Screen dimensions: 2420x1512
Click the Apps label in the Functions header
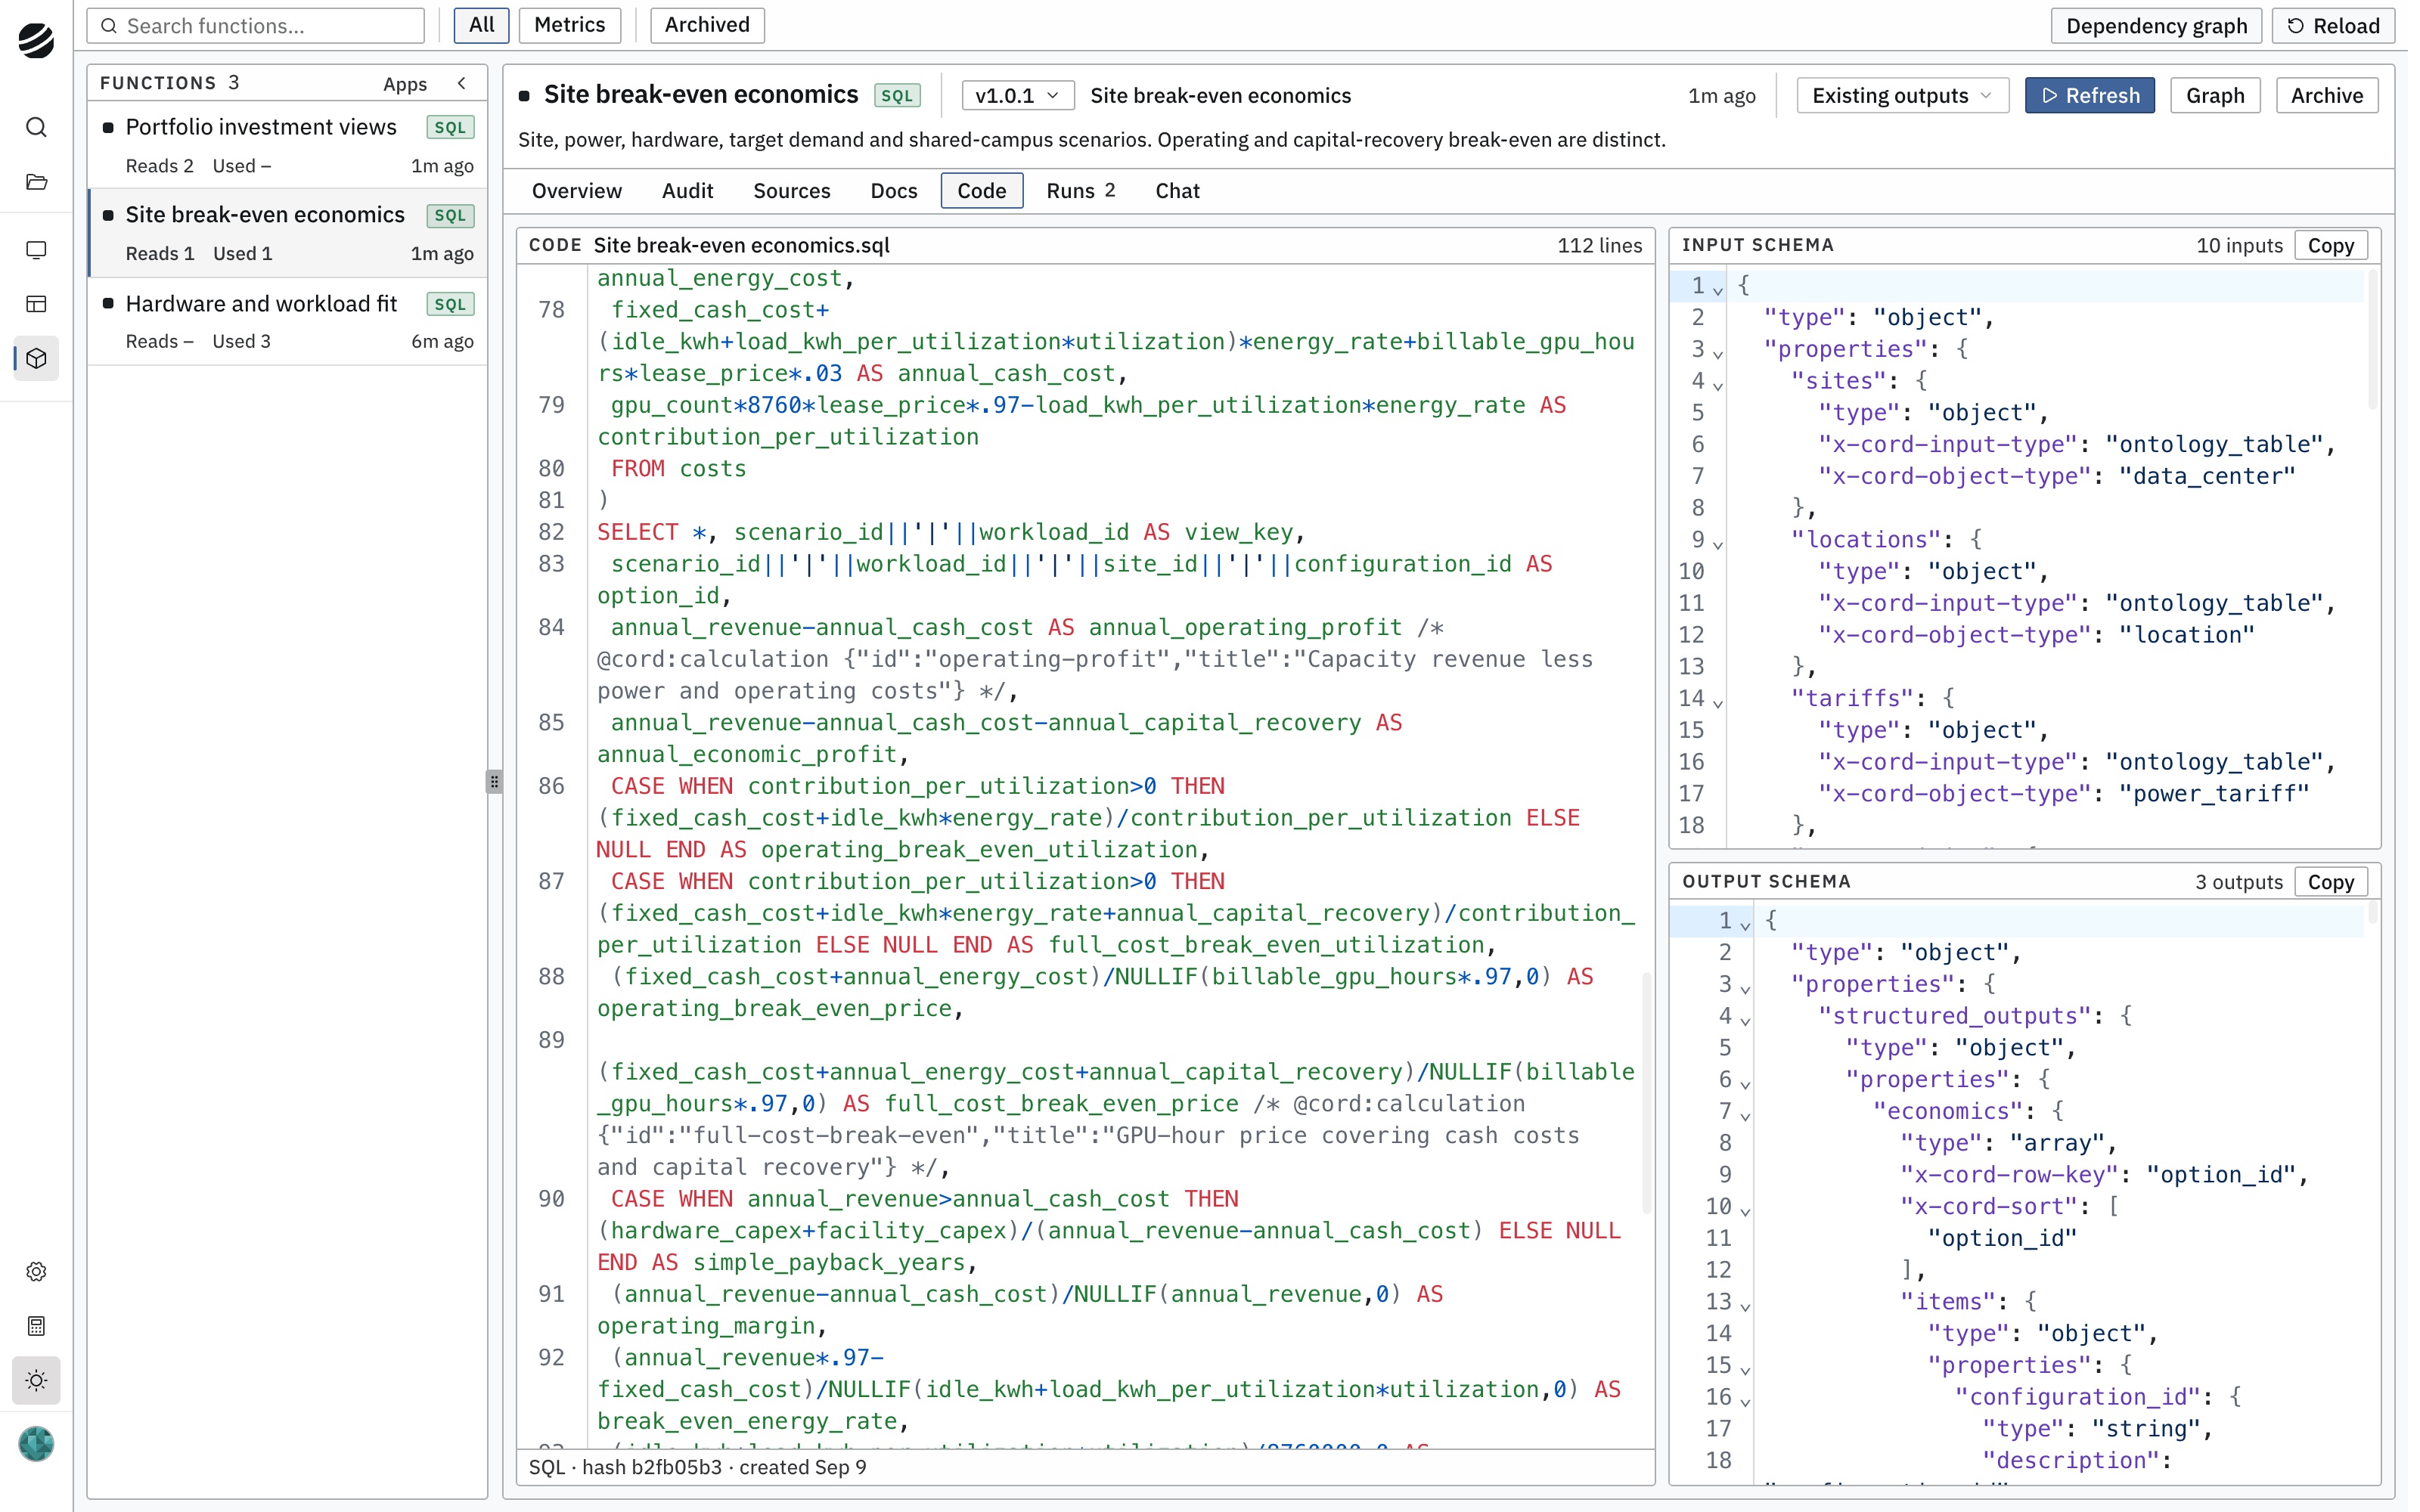tap(405, 84)
